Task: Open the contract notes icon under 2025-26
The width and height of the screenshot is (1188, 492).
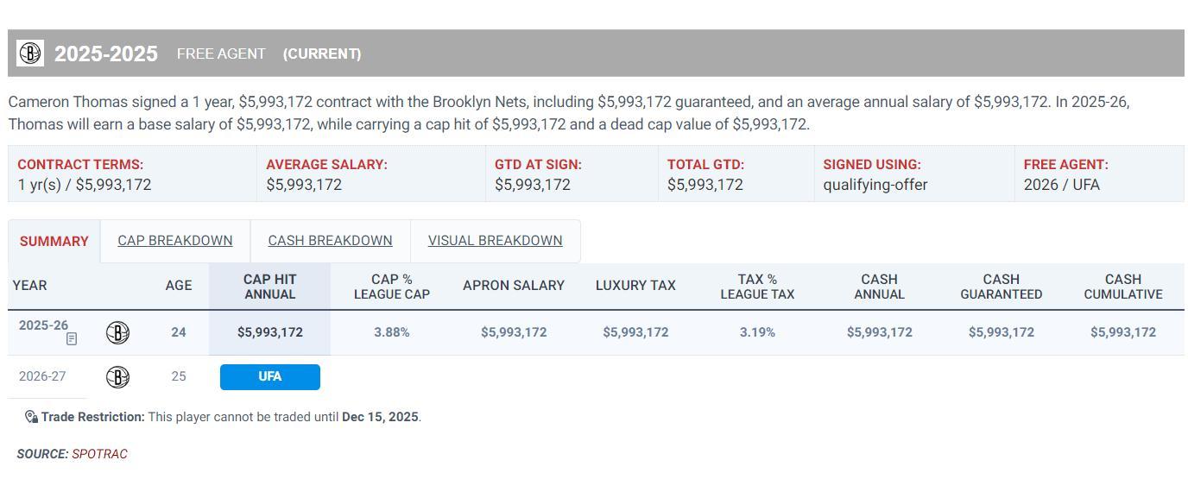Action: tap(72, 339)
